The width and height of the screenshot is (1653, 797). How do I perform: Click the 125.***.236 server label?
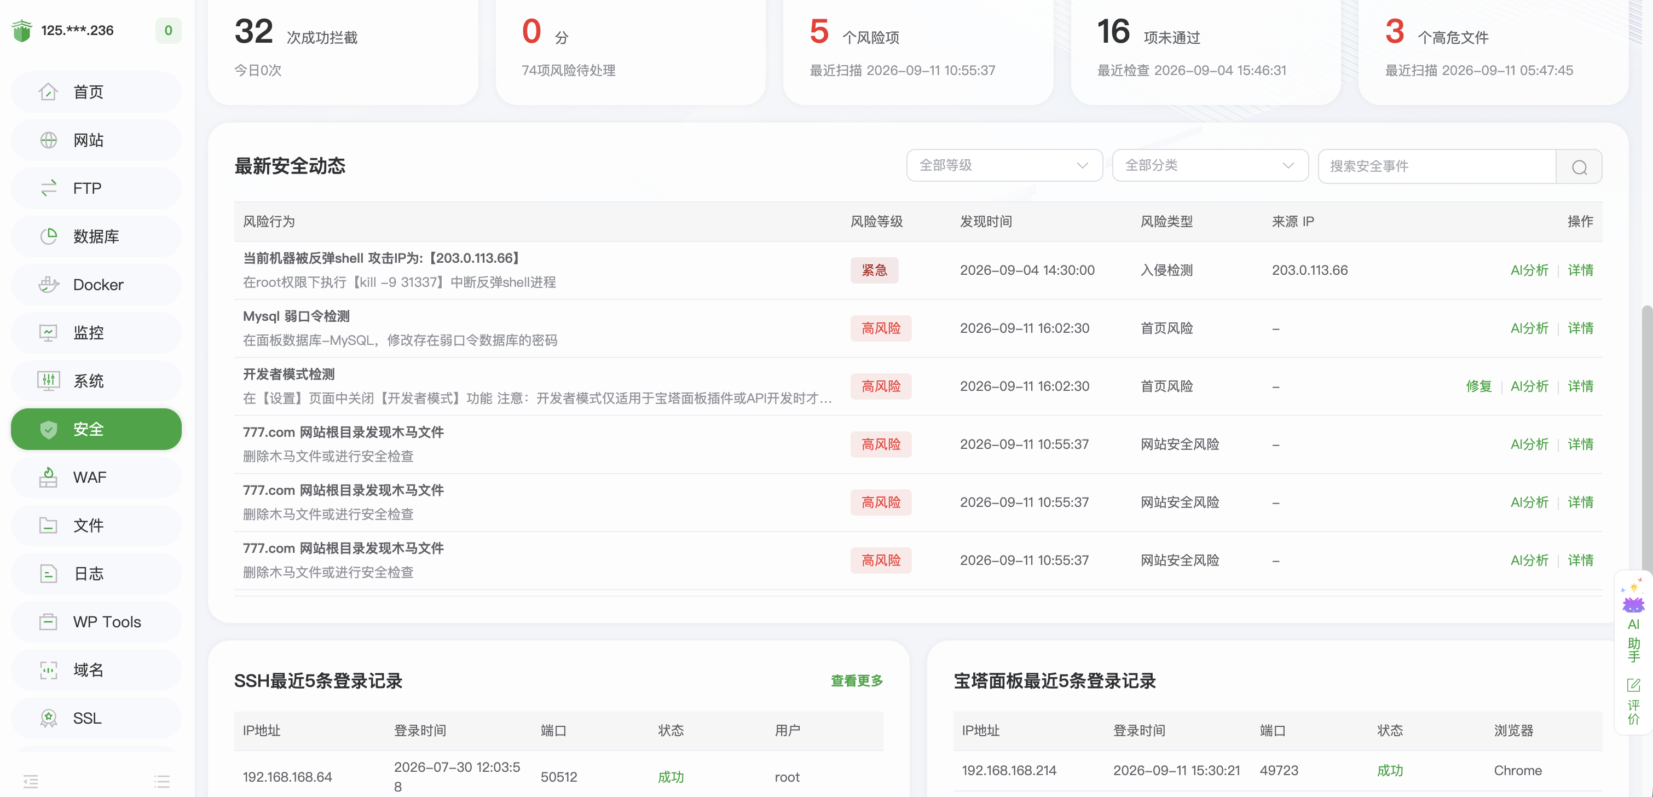tap(77, 30)
